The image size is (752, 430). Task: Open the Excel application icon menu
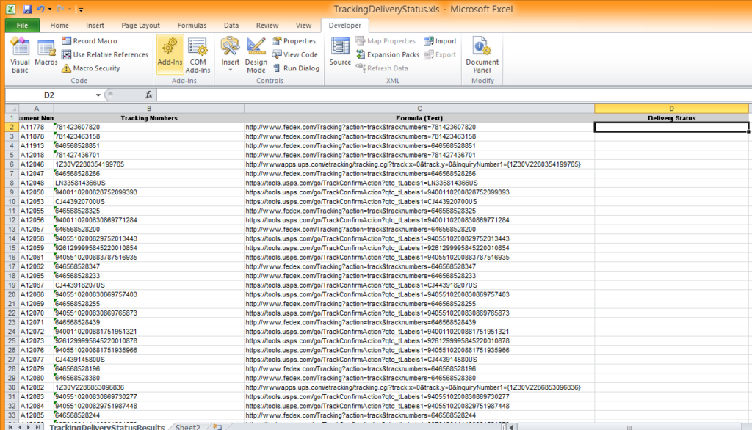click(10, 9)
